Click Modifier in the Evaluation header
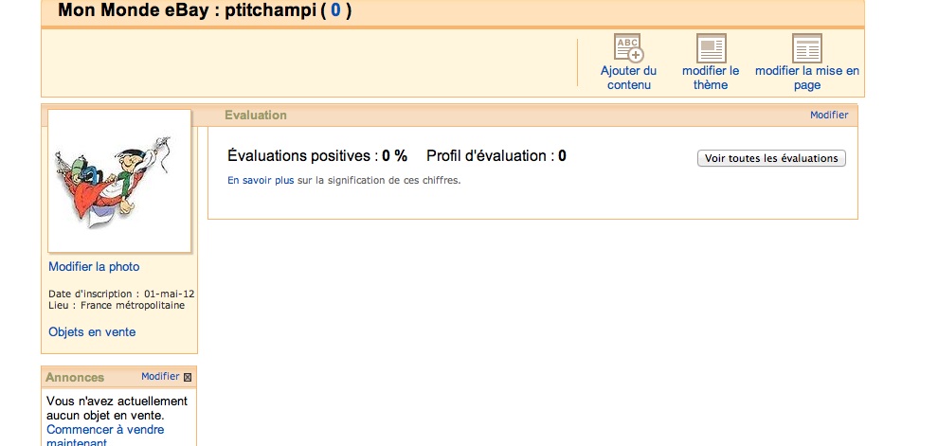This screenshot has width=938, height=446. (829, 115)
